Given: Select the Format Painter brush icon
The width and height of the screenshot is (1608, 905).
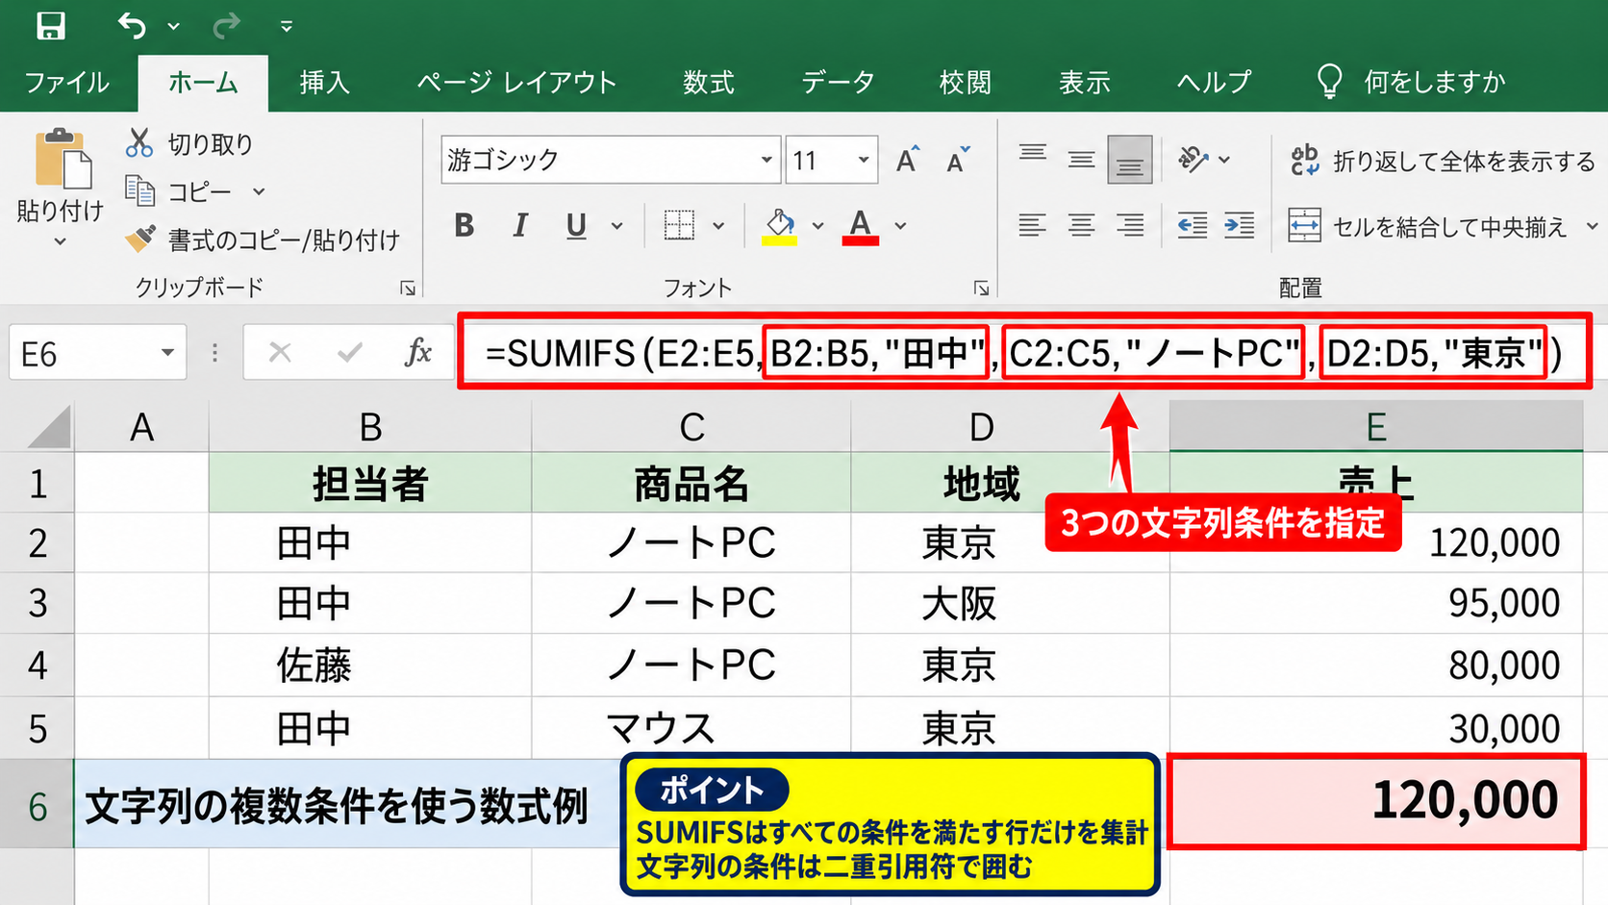Looking at the screenshot, I should click(140, 239).
